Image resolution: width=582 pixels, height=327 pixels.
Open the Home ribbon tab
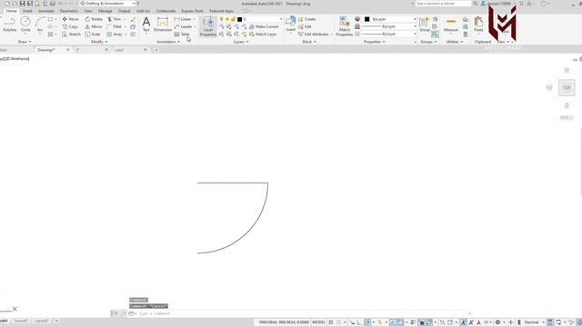(11, 11)
